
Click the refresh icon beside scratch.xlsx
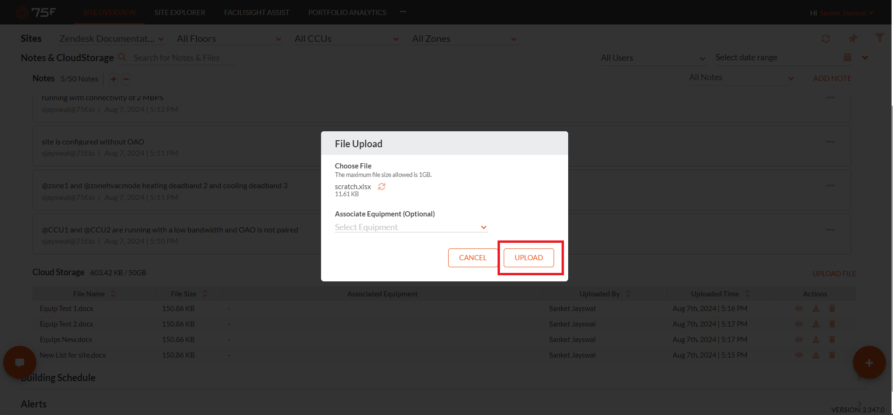pos(382,186)
